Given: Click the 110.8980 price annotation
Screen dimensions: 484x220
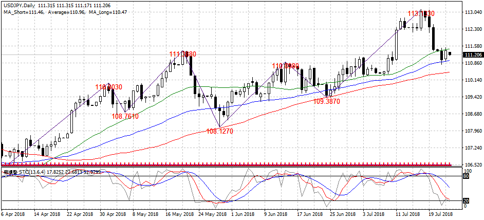Looking at the screenshot, I should pyautogui.click(x=285, y=66).
